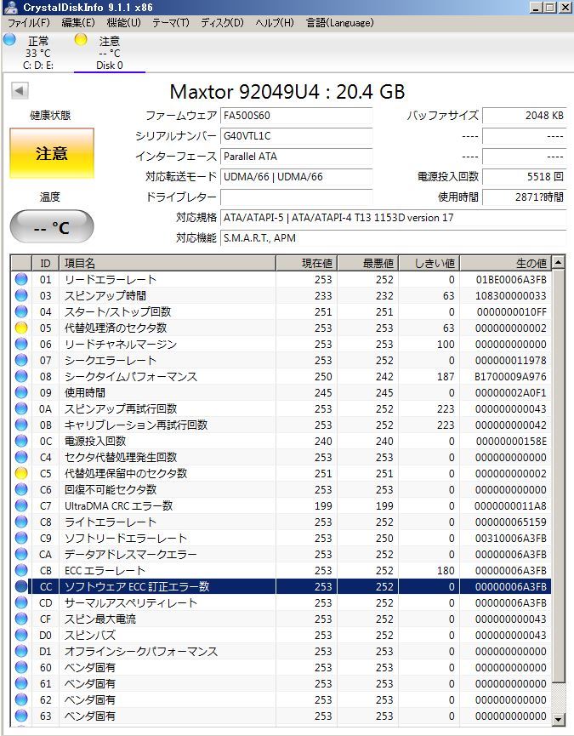Screen dimensions: 574x736
Task: Click the empty ドライブレター field
Action: click(296, 197)
